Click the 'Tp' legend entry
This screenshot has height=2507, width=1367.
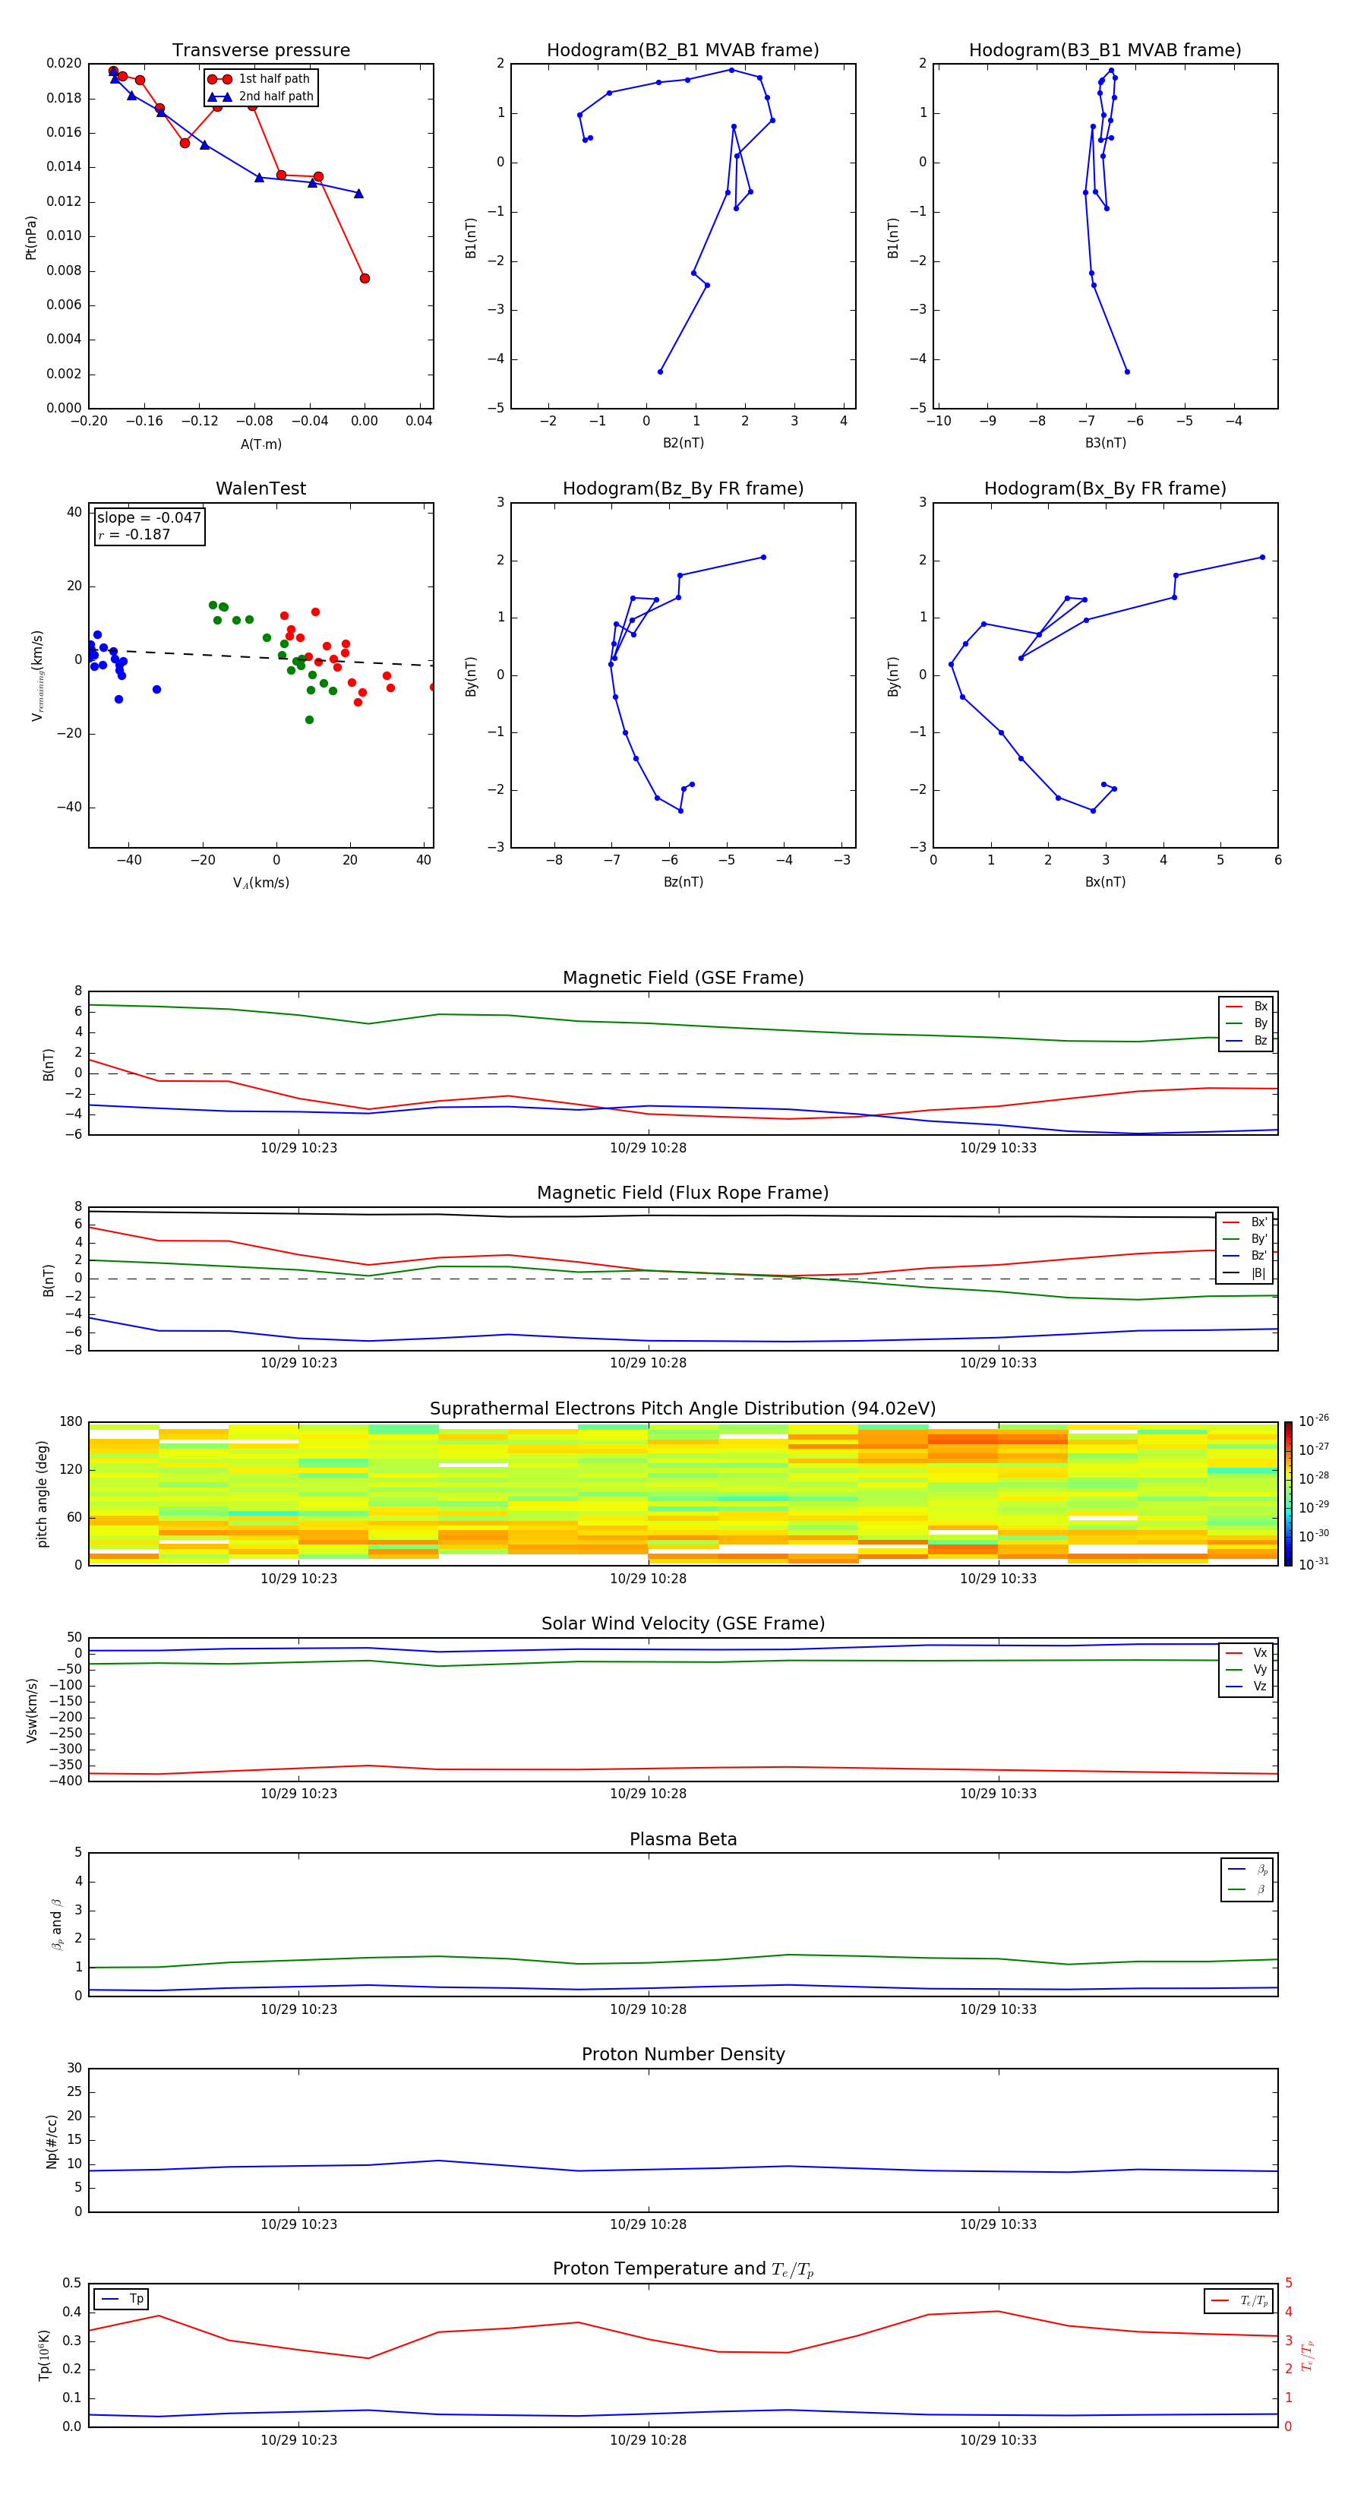pos(122,2299)
